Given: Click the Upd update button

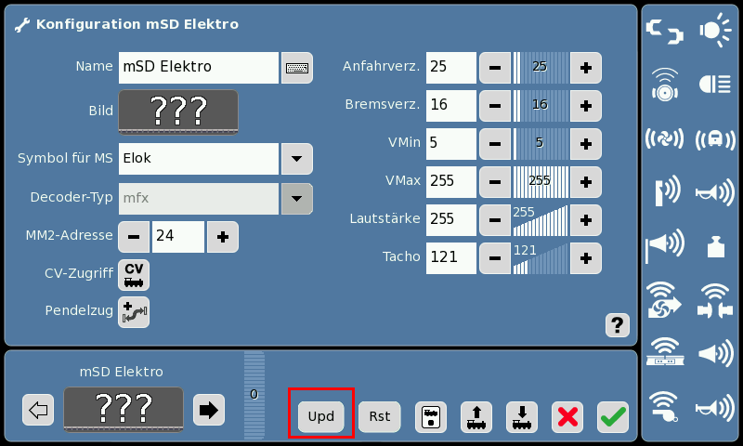Looking at the screenshot, I should [320, 417].
